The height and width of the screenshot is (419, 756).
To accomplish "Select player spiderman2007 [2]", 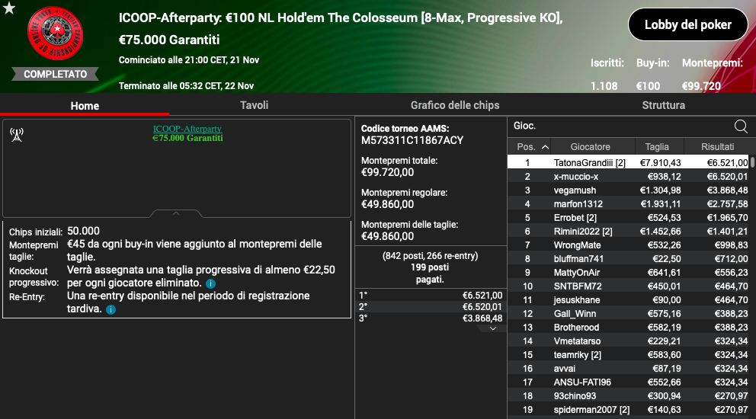I will (591, 410).
